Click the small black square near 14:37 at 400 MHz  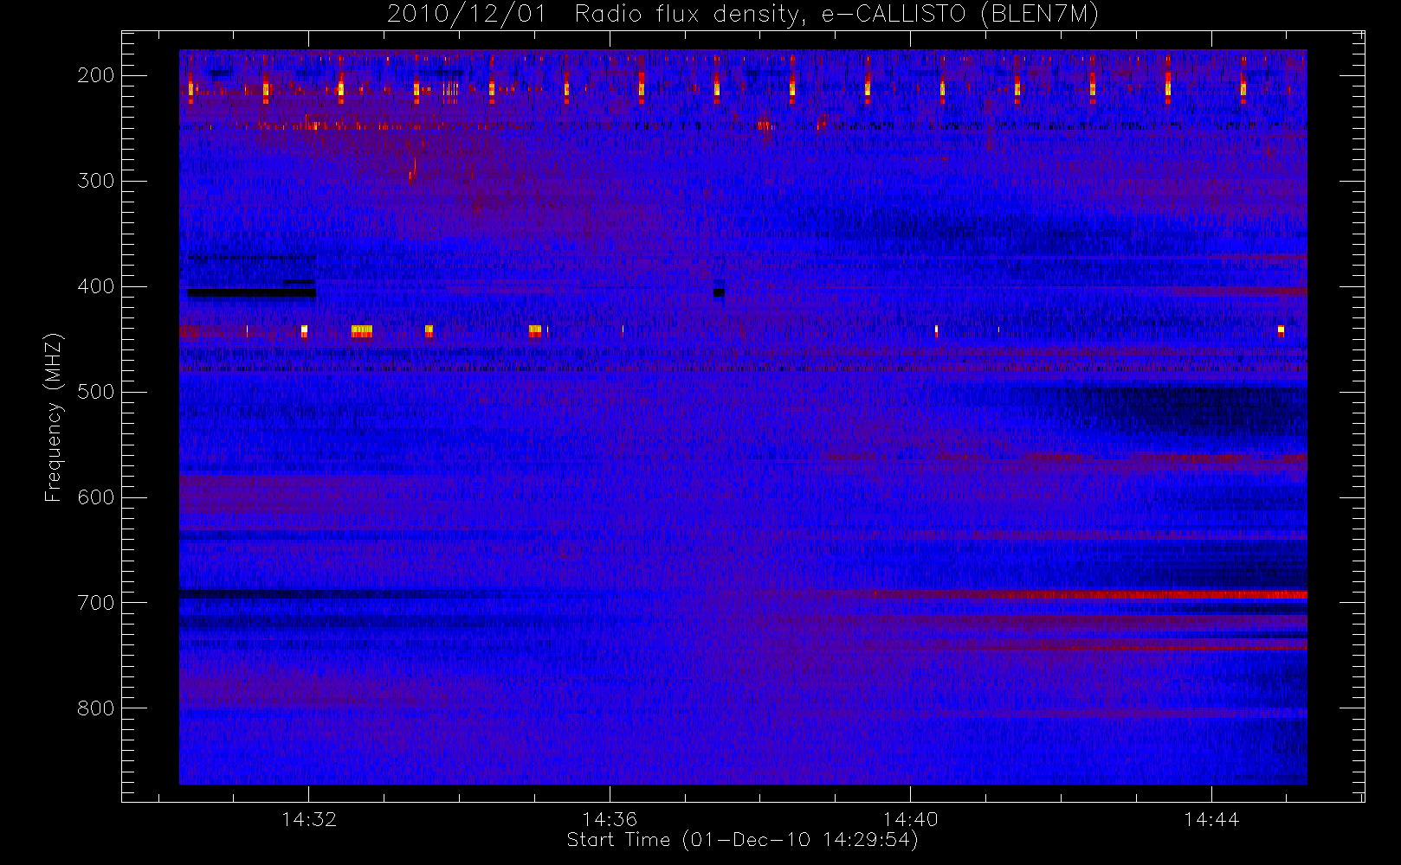point(719,292)
